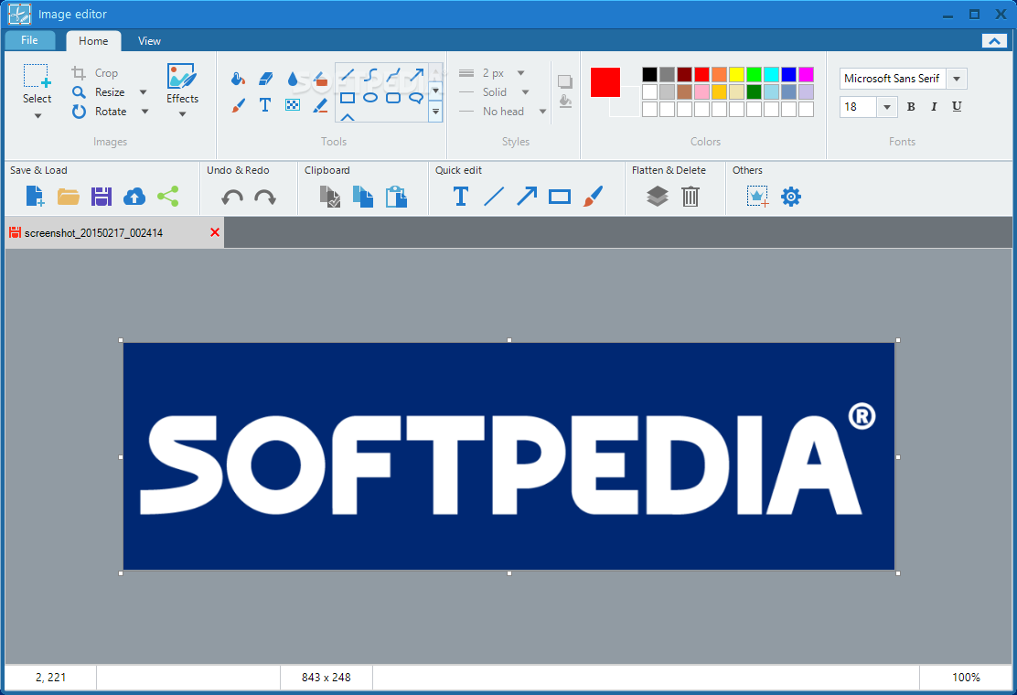Expand the Rotate options arrow
Viewport: 1017px width, 695px height.
pyautogui.click(x=145, y=112)
